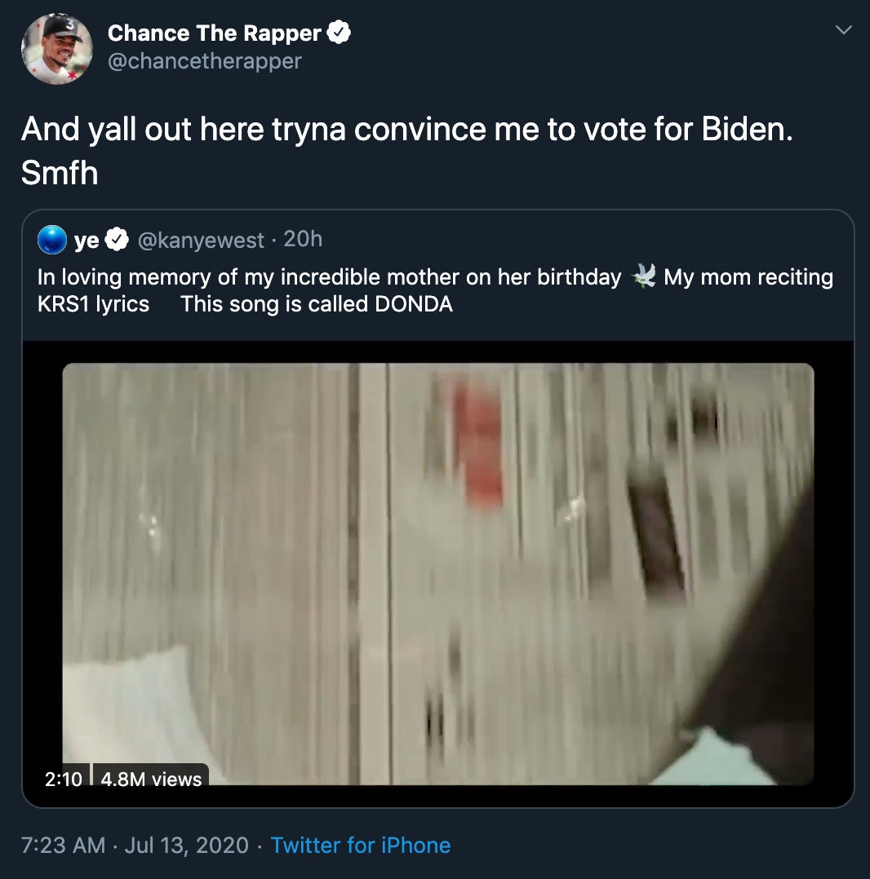Viewport: 870px width, 879px height.
Task: Click the 4.8M views counter
Action: (x=151, y=779)
